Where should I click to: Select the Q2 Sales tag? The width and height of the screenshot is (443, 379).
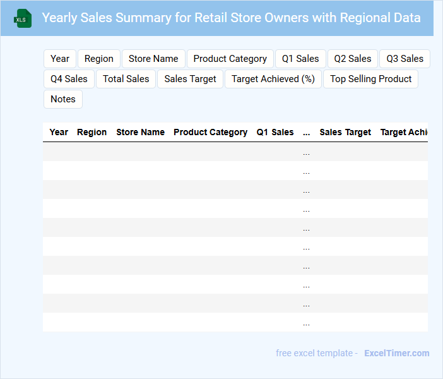353,59
